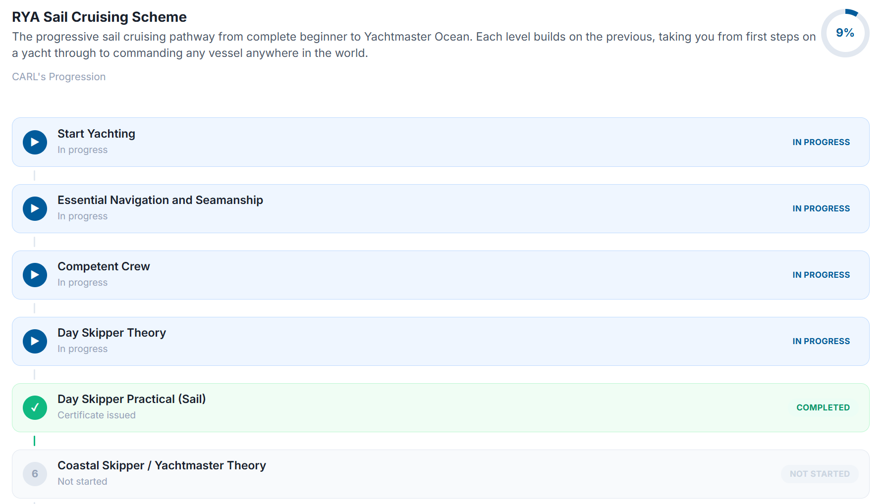Click IN PROGRESS badge on Essential Navigation
The height and width of the screenshot is (504, 887).
[821, 208]
